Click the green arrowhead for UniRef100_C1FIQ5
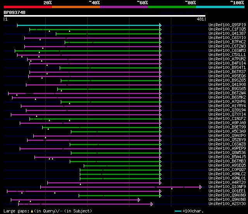Viewport: 248px width, 214px height. click(160, 29)
